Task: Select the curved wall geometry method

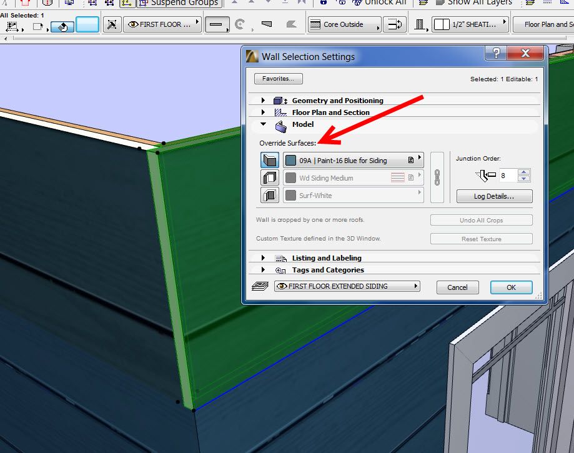Action: 240,25
